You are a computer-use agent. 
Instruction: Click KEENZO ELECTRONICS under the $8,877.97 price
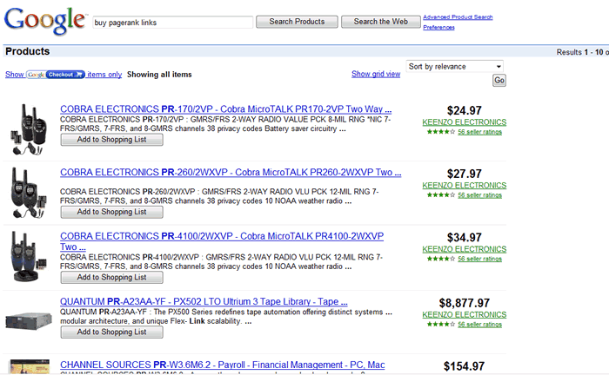464,314
